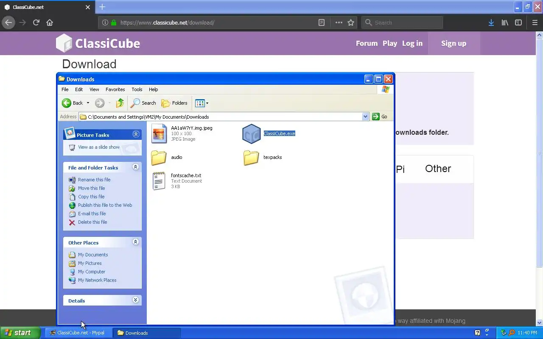Go up one folder level in Explorer

click(x=120, y=103)
